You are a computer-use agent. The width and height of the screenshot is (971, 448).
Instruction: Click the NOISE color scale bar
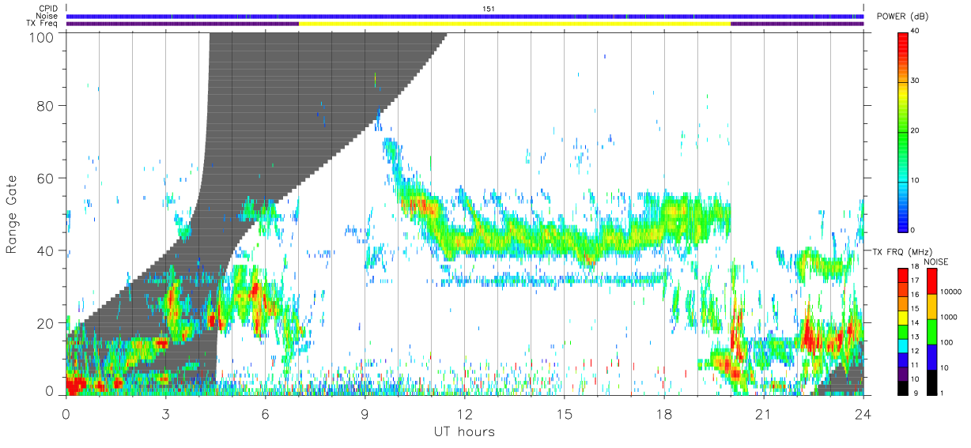(x=931, y=331)
